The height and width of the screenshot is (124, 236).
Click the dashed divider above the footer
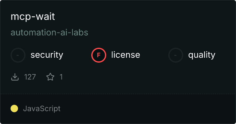pos(118,94)
